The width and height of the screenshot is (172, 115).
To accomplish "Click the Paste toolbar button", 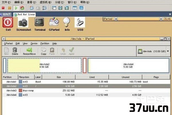I will coord(52,51).
